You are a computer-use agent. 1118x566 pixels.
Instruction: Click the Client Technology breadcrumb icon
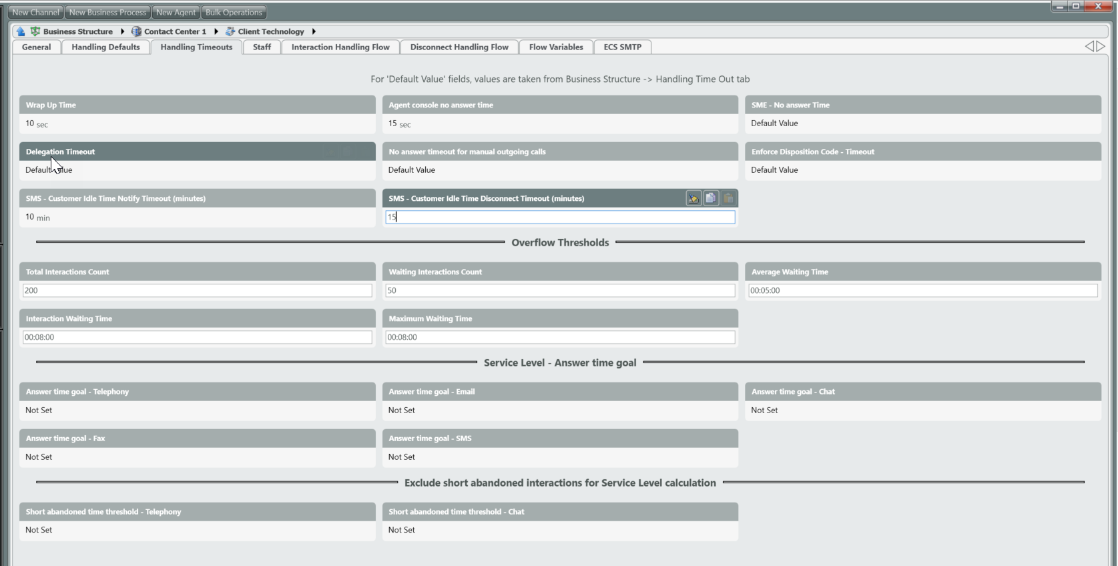[x=230, y=31]
